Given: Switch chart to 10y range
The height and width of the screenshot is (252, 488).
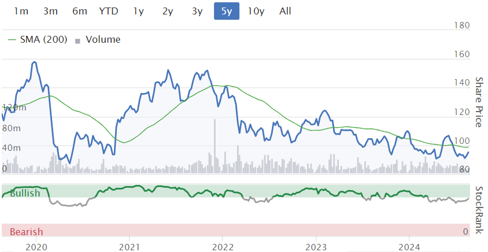Looking at the screenshot, I should point(256,11).
